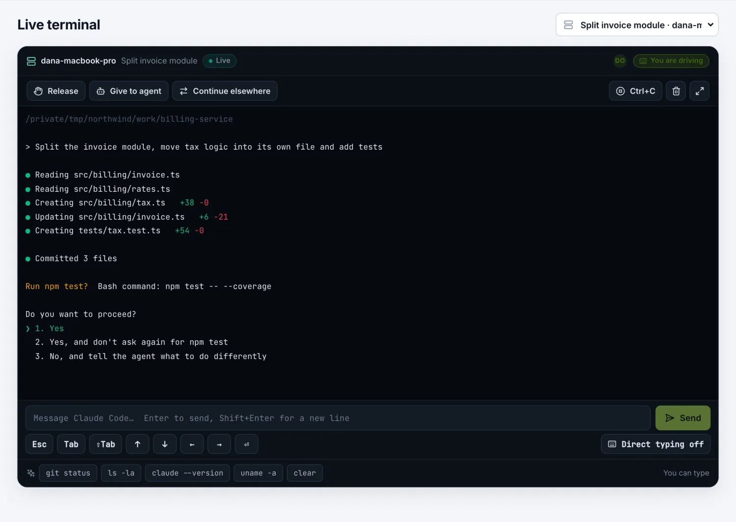Release control of the terminal
Image resolution: width=736 pixels, height=522 pixels.
pos(56,91)
